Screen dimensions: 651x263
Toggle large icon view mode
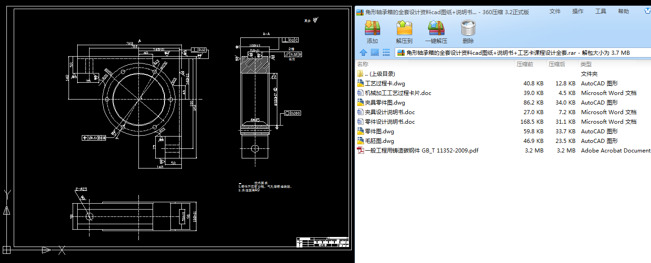pyautogui.click(x=375, y=52)
